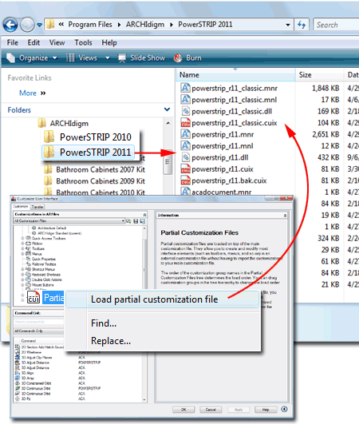Open the Help menu
The height and width of the screenshot is (424, 359).
tap(109, 42)
